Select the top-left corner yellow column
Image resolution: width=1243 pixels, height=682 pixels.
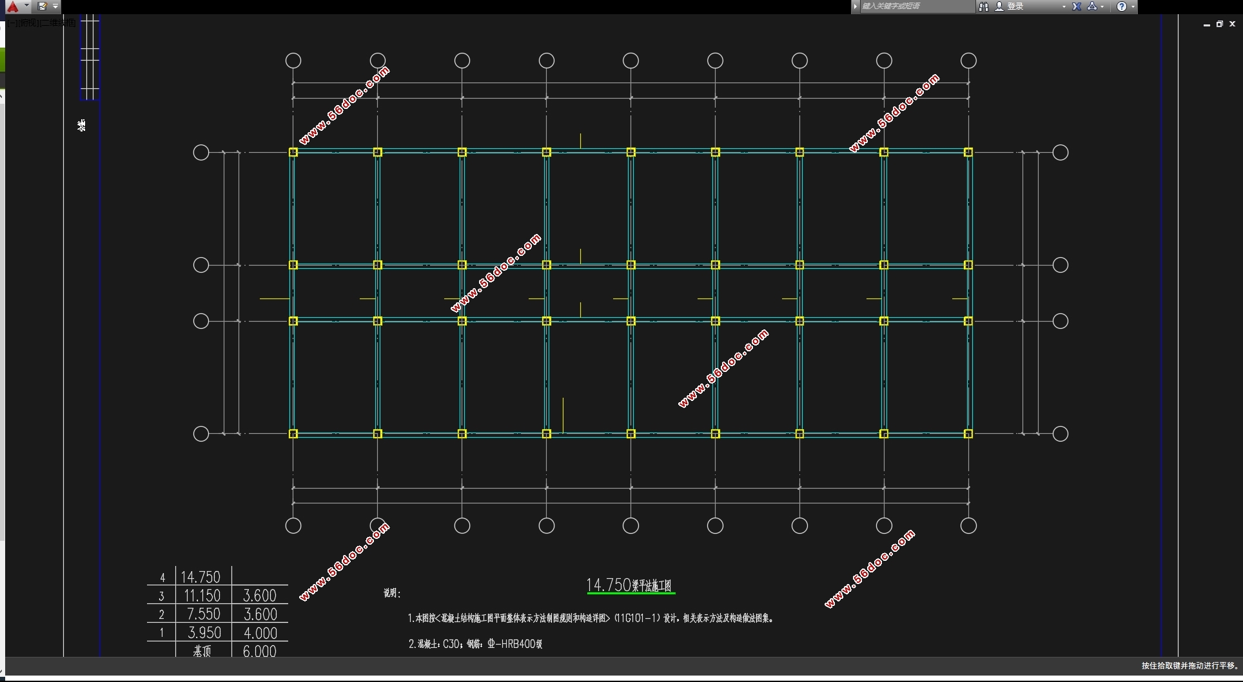click(293, 152)
